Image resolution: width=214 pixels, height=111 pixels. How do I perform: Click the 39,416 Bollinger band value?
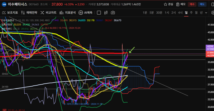[x=25, y=29]
